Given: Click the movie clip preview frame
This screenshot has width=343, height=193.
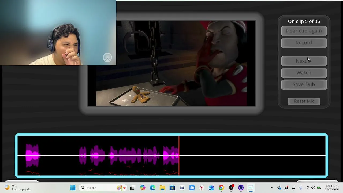Looking at the screenshot, I should [x=171, y=64].
